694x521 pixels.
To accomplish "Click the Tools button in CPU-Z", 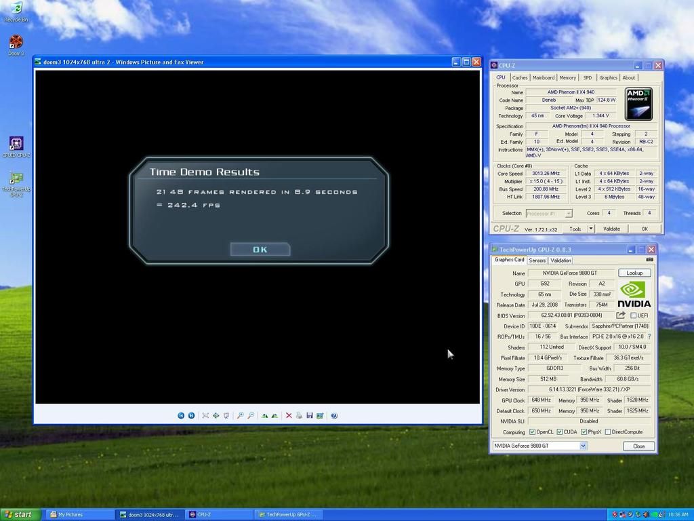I will (x=575, y=229).
